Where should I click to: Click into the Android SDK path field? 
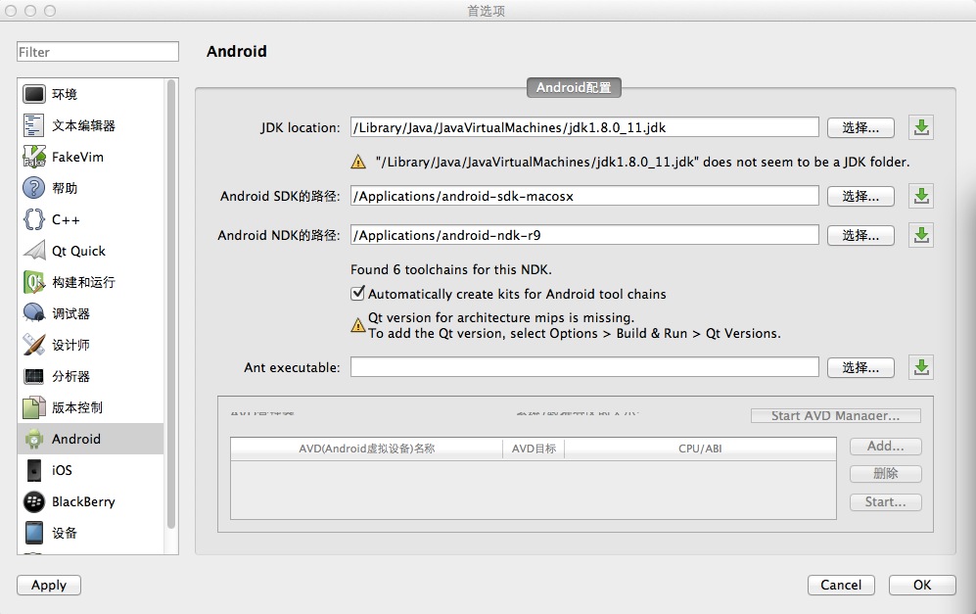[x=584, y=196]
